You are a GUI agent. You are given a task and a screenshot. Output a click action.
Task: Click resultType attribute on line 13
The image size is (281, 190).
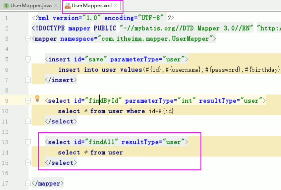click(x=140, y=142)
